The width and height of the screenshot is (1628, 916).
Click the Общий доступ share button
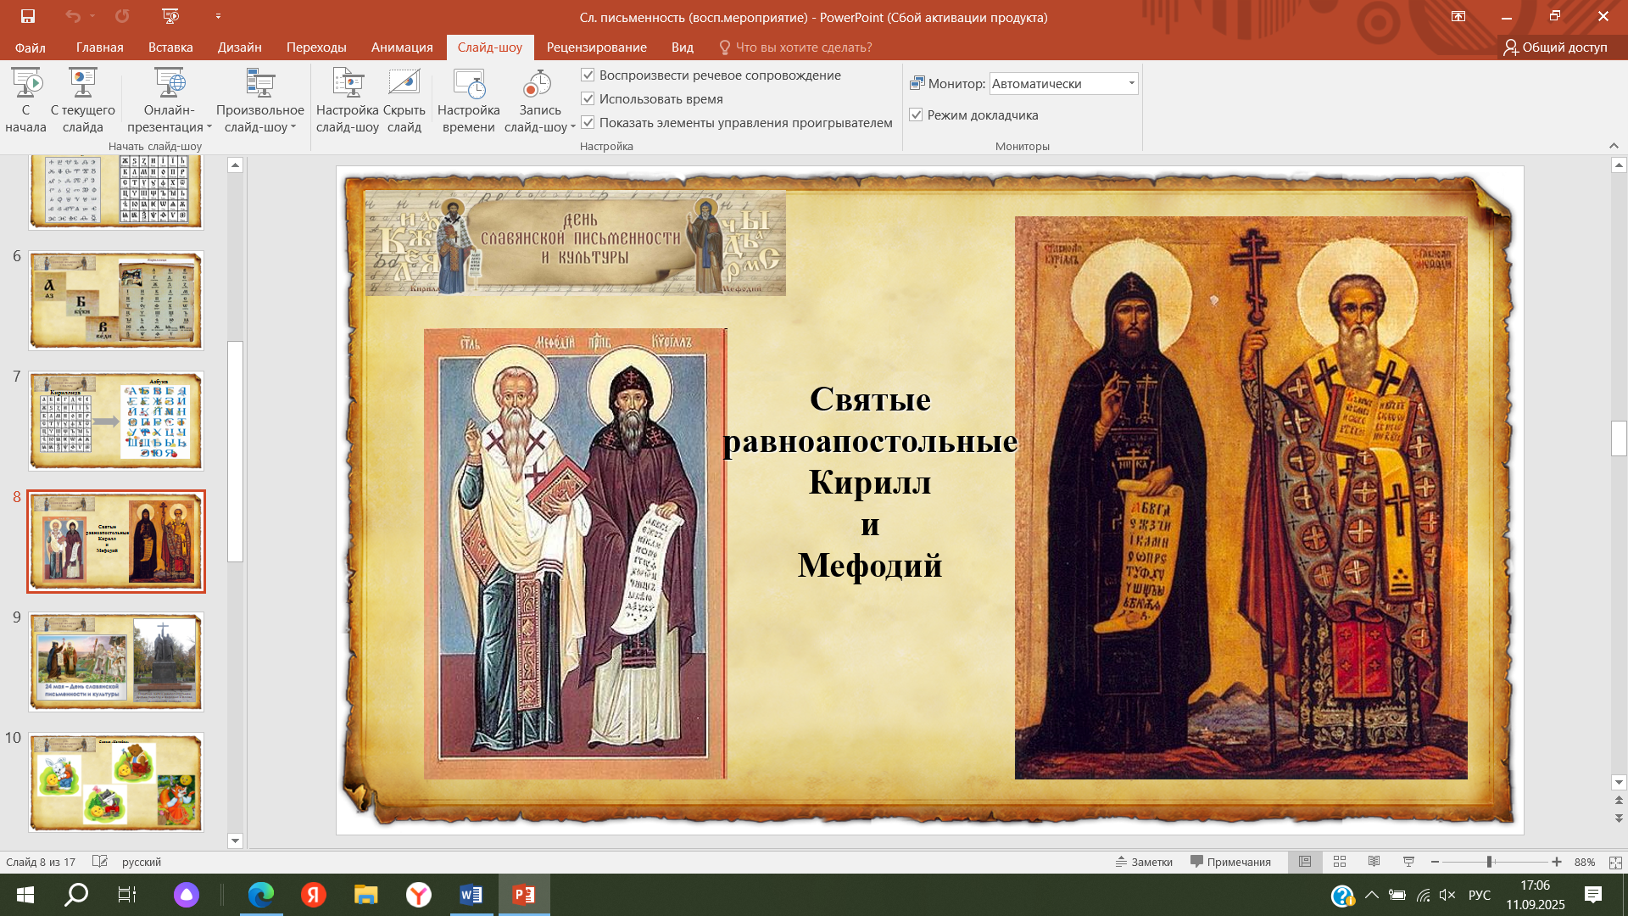coord(1555,47)
